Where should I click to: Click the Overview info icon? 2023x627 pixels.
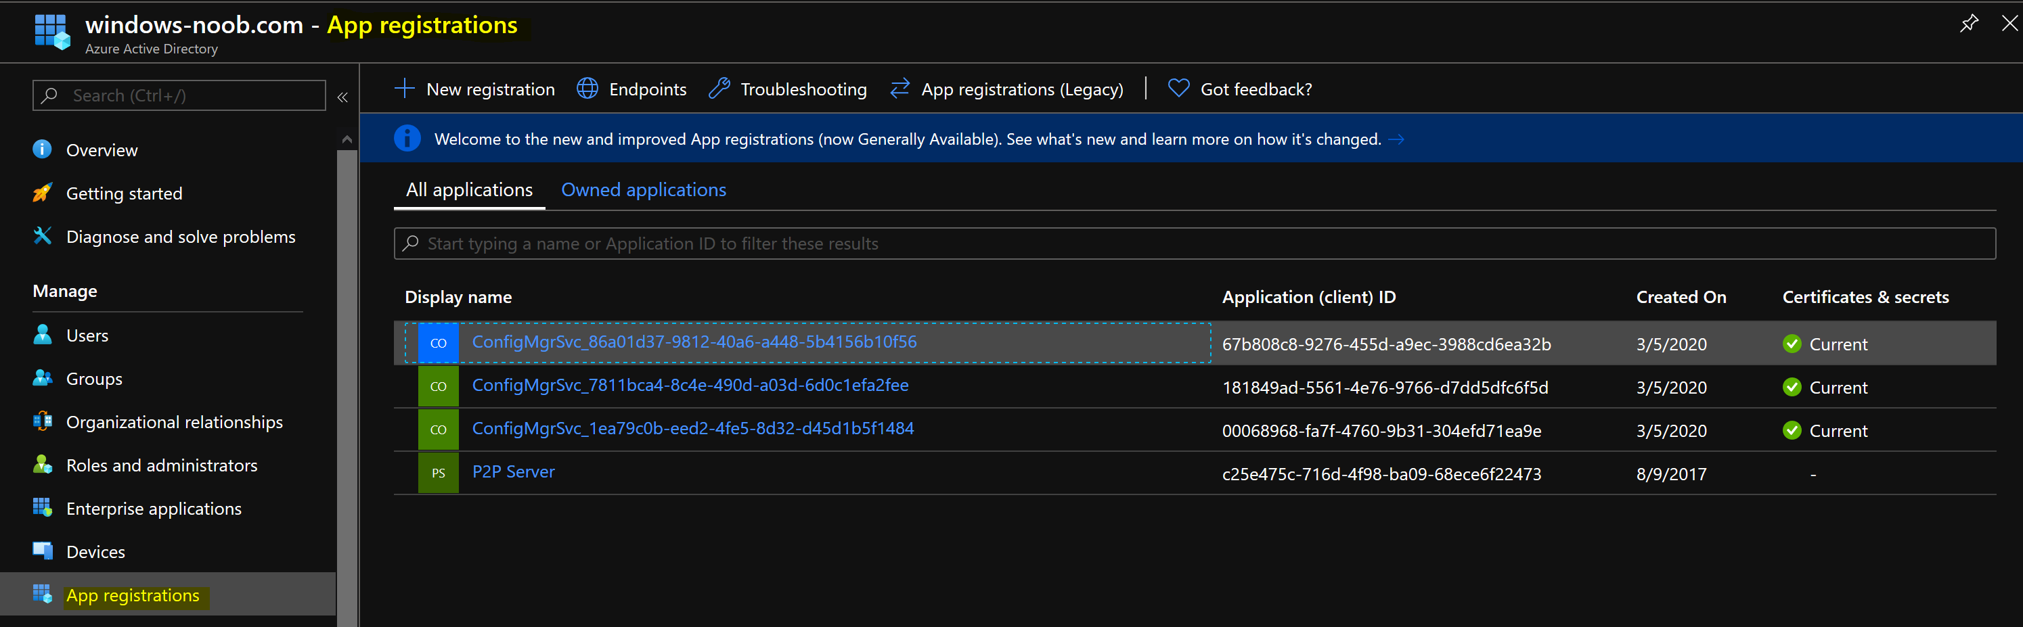pyautogui.click(x=43, y=149)
